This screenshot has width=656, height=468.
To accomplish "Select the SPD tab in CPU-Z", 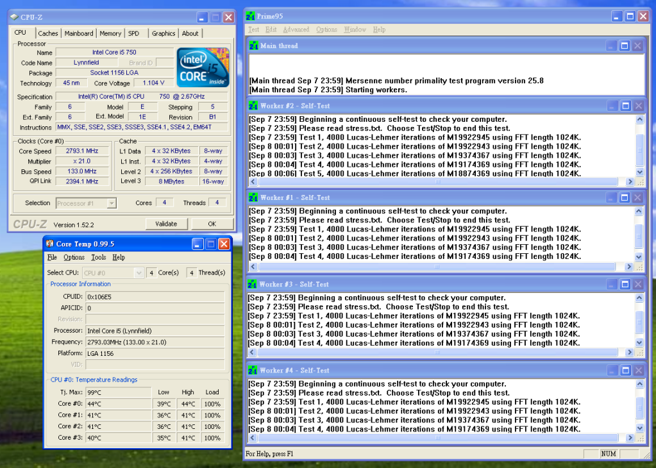I will [x=134, y=33].
